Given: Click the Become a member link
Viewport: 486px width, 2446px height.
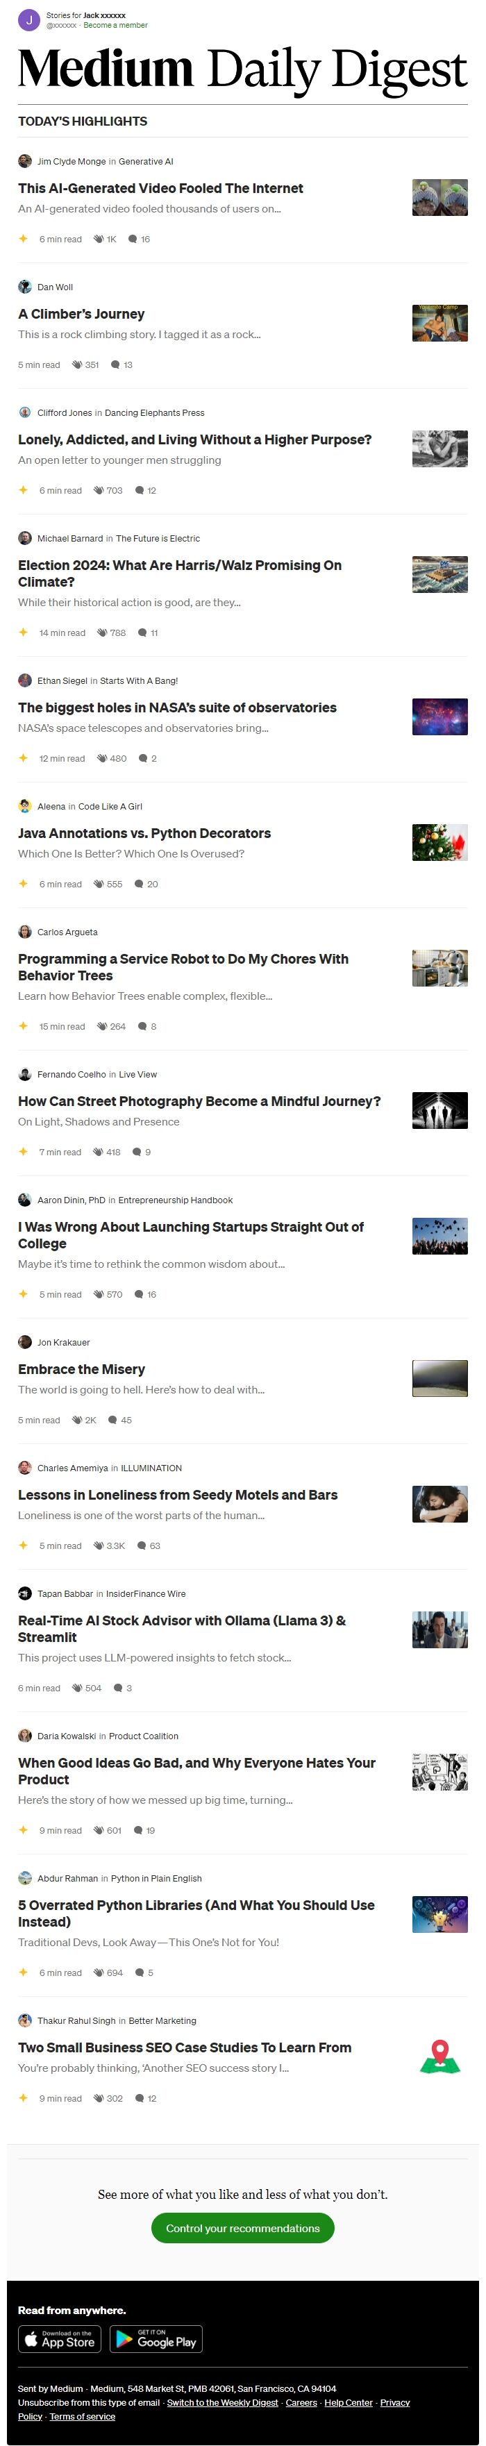Looking at the screenshot, I should click(116, 26).
